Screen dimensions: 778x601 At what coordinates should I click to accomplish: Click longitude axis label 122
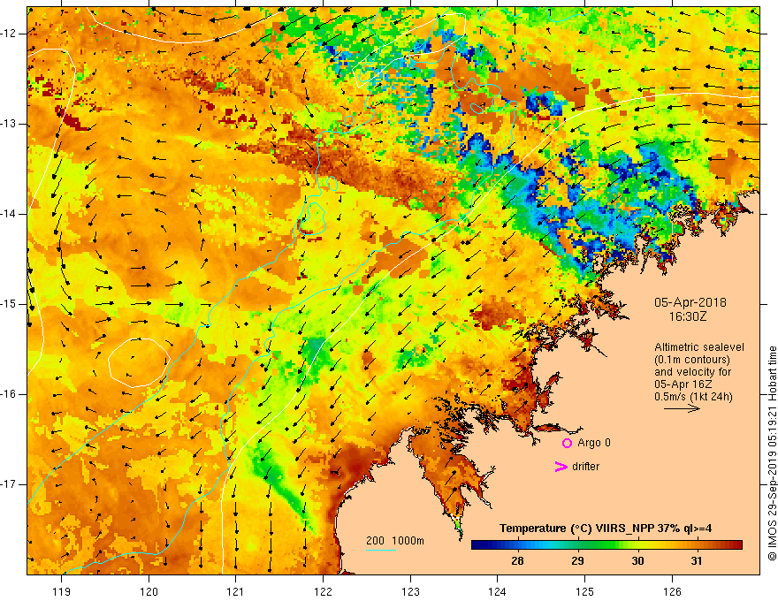pos(323,591)
